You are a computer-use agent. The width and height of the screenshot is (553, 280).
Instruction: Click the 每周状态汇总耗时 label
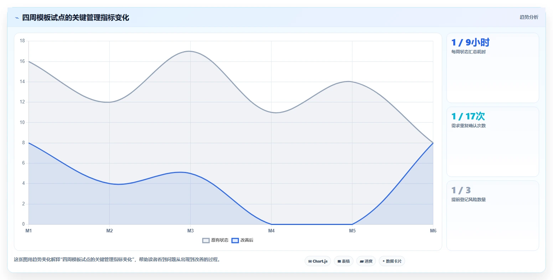click(469, 52)
